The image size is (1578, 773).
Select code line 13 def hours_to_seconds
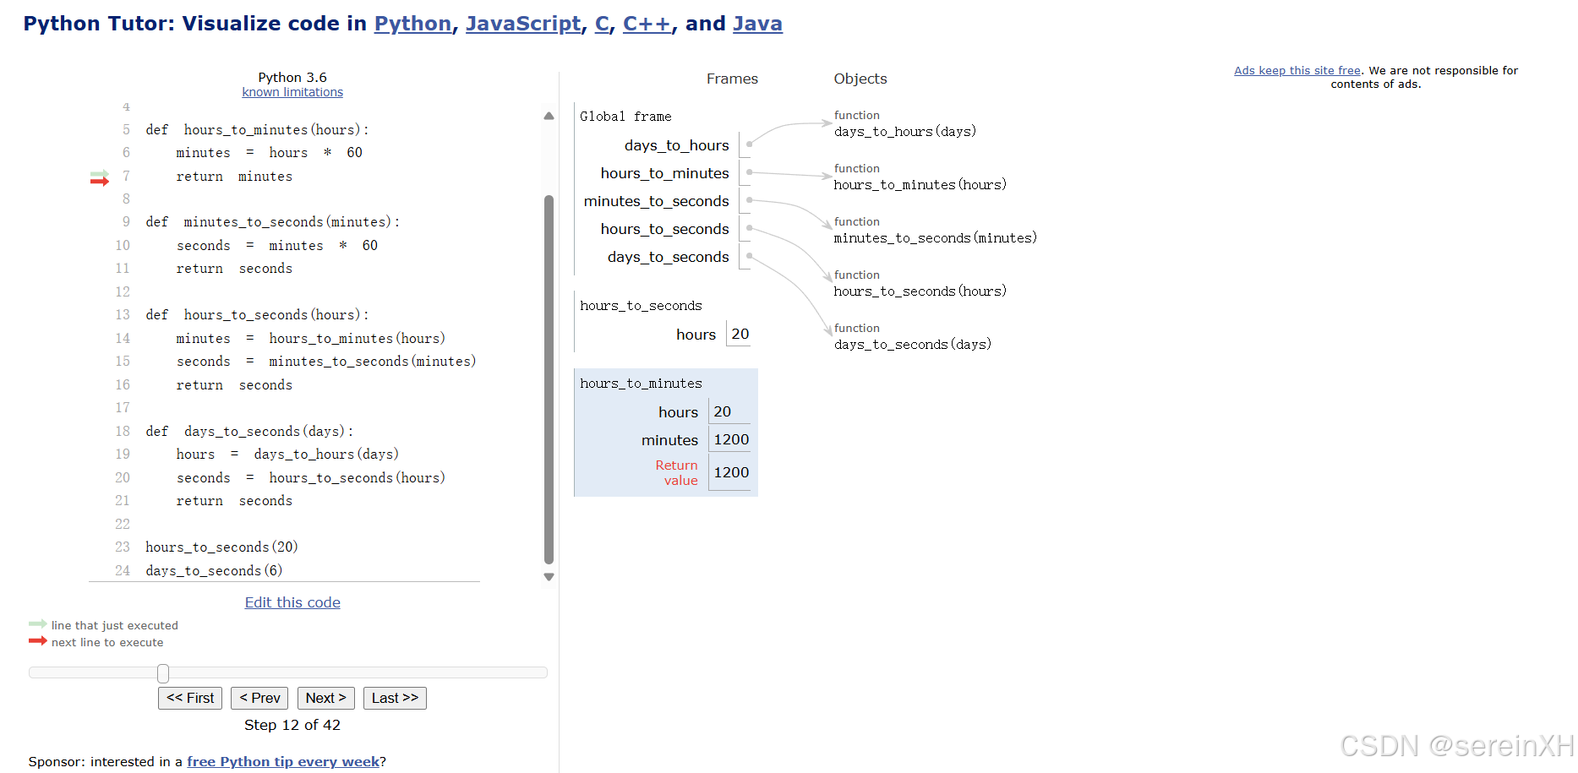pyautogui.click(x=257, y=315)
